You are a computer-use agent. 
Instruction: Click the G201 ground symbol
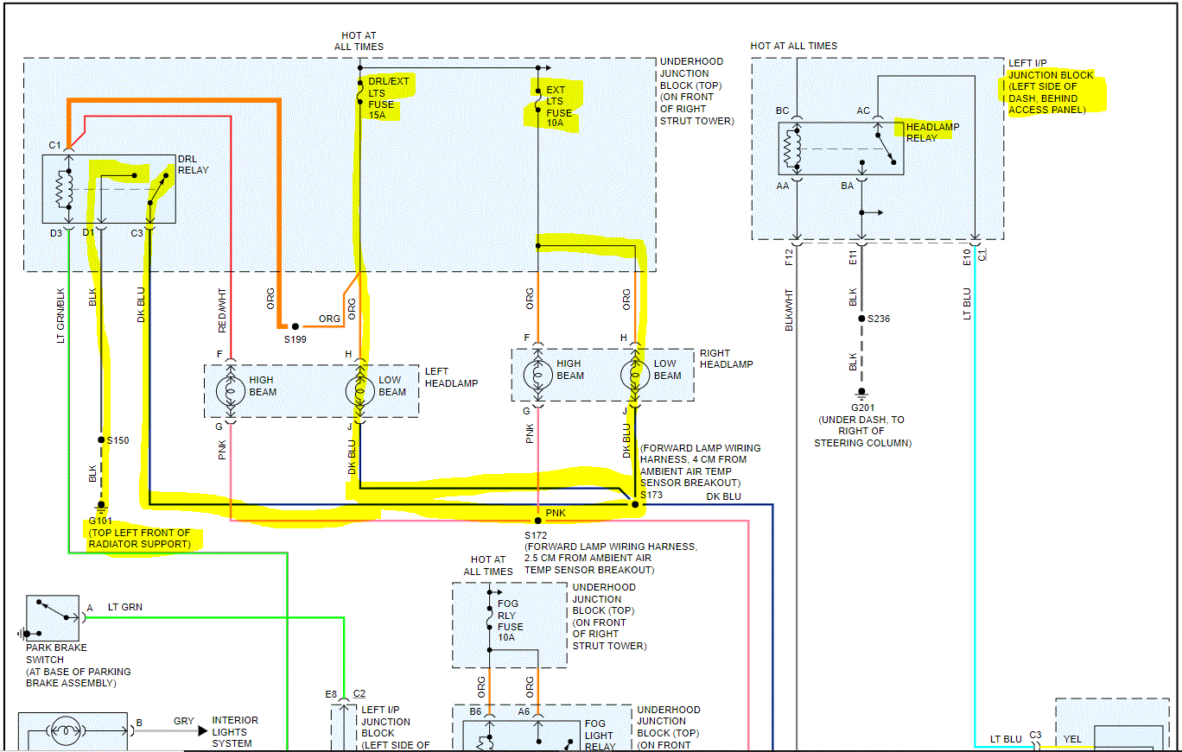861,394
